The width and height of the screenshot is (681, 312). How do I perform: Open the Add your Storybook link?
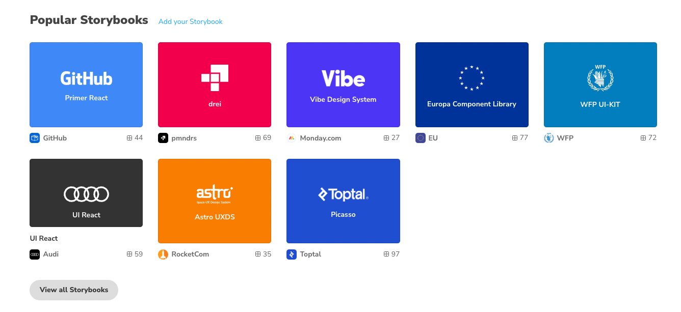190,21
